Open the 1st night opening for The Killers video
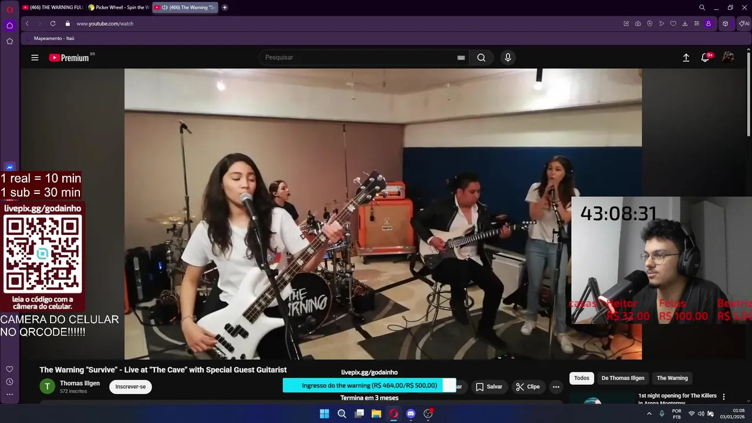Screen dimensions: 752x423 click(x=677, y=398)
